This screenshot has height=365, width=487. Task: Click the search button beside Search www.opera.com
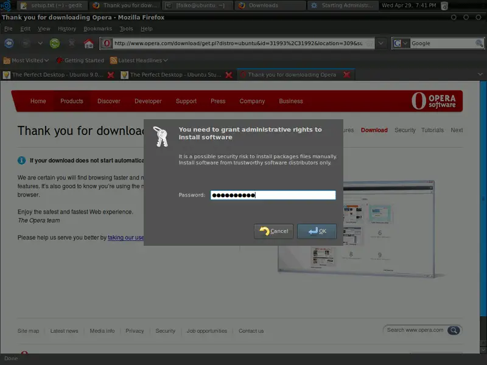pyautogui.click(x=454, y=330)
